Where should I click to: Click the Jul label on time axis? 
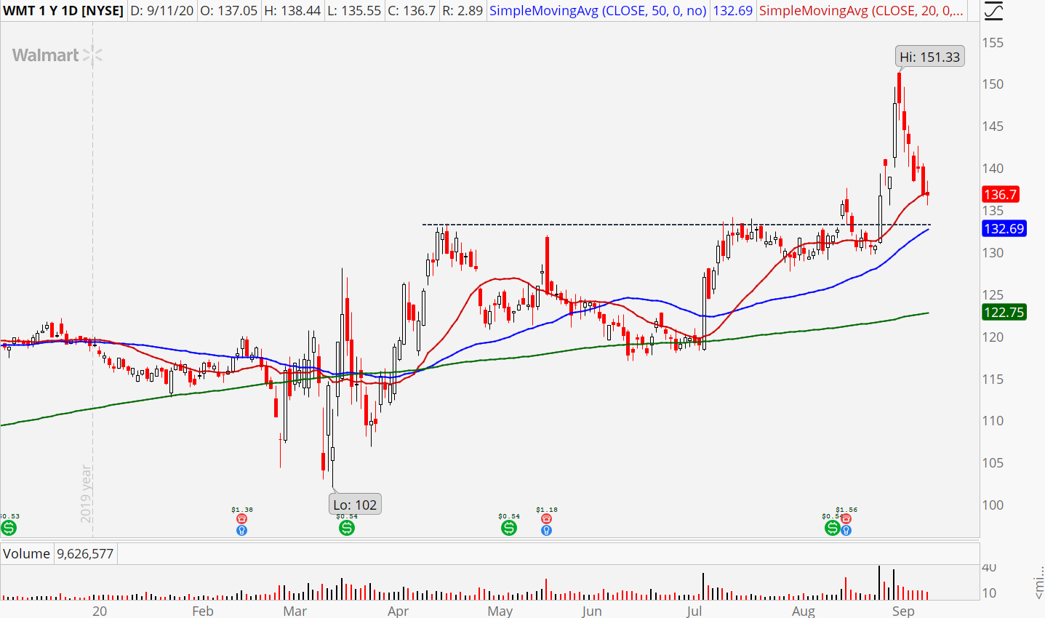[x=694, y=611]
